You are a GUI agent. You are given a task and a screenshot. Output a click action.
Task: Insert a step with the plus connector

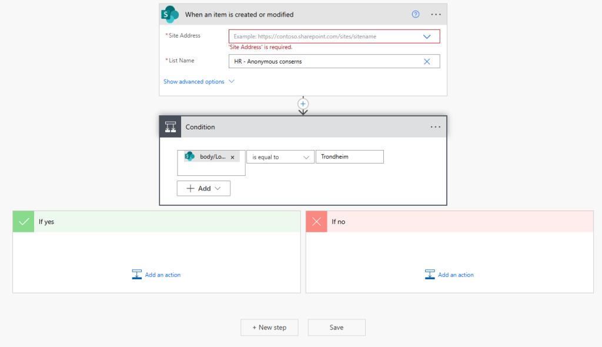tap(303, 104)
